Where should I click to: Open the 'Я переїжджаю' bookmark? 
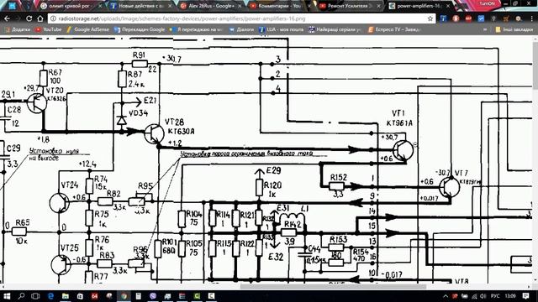pyautogui.click(x=196, y=29)
